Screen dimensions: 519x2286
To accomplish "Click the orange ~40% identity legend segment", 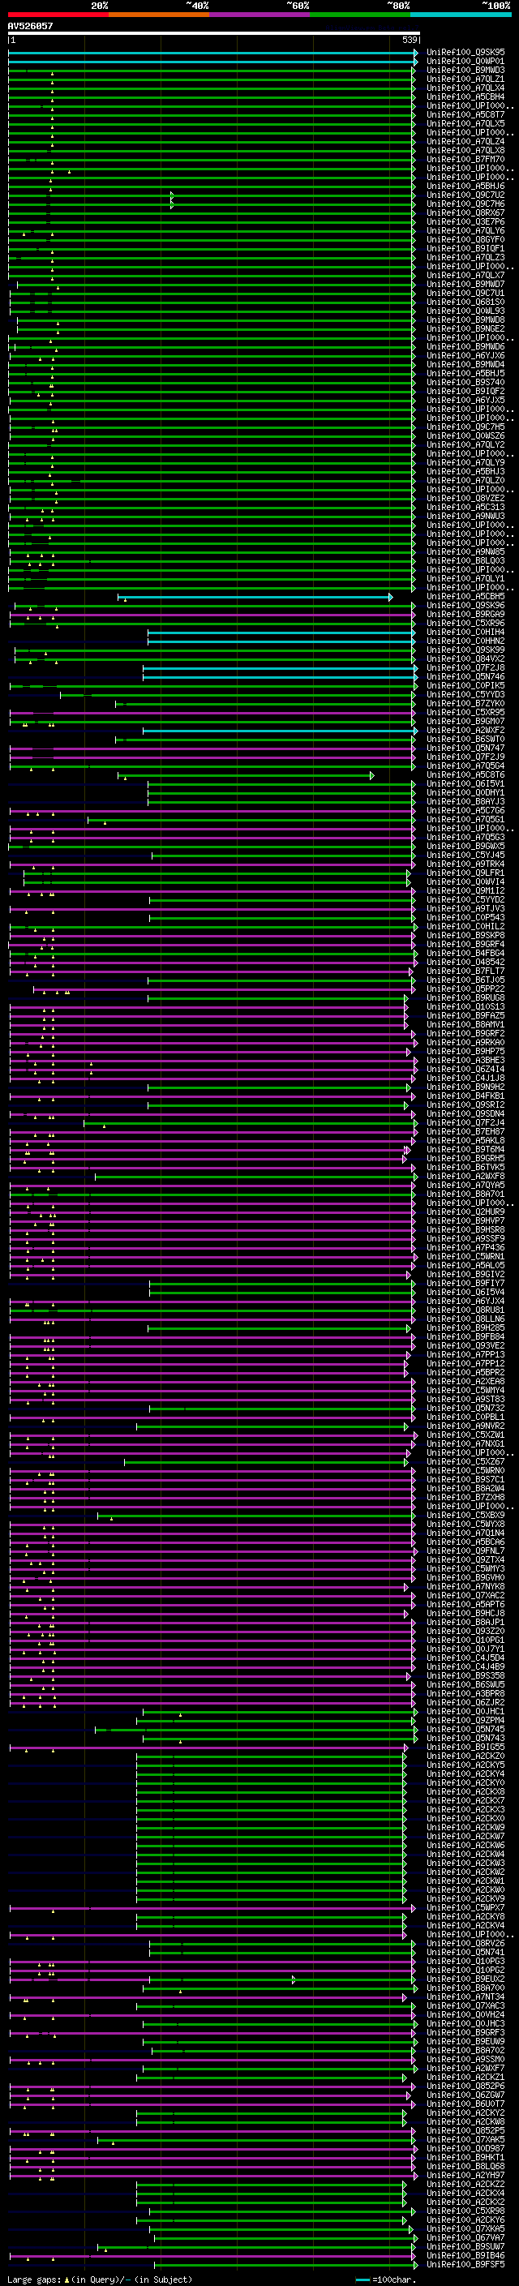I will (x=159, y=15).
